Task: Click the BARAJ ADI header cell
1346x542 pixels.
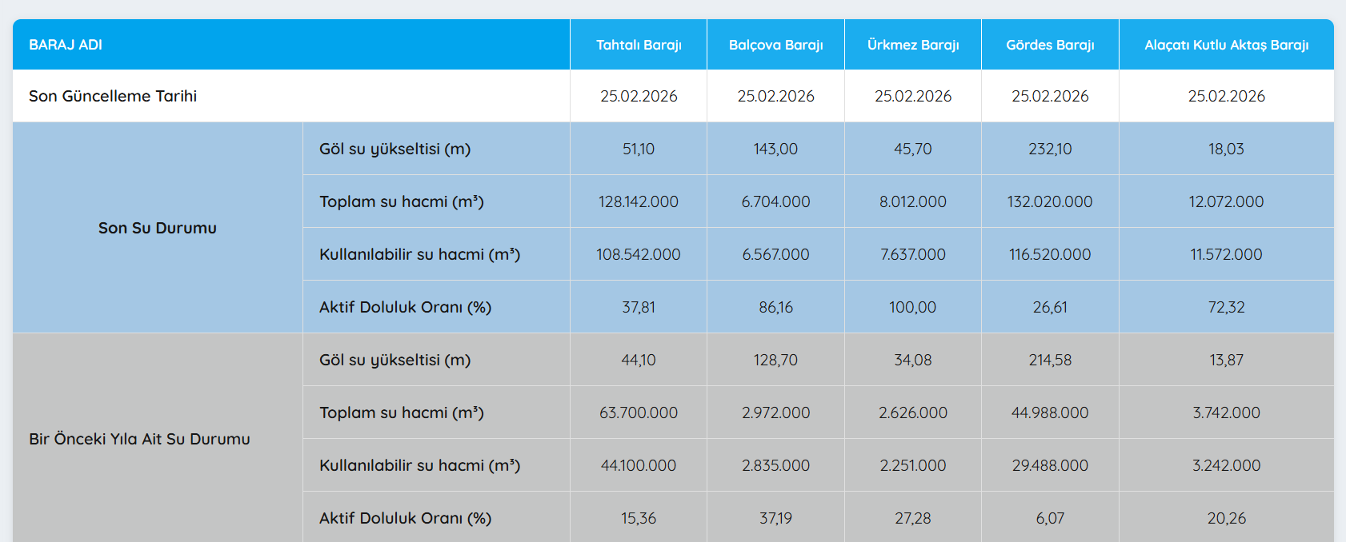Action: (66, 45)
